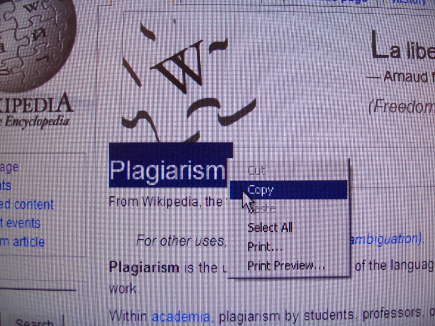435x326 pixels.
Task: Go to Main Page in sidebar
Action: pos(10,167)
